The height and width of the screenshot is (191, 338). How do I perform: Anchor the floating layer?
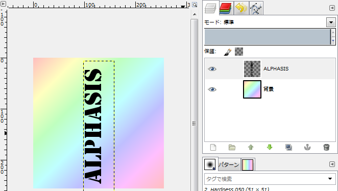(307, 148)
